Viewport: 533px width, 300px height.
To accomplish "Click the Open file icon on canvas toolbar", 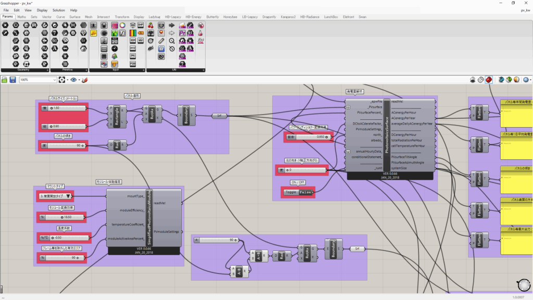I will [5, 80].
